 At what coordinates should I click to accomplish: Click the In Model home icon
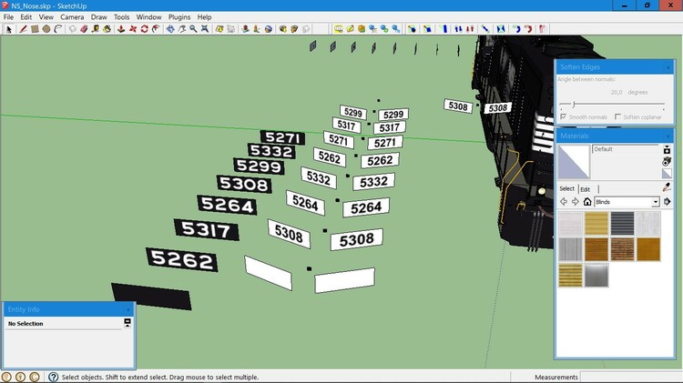coord(587,202)
